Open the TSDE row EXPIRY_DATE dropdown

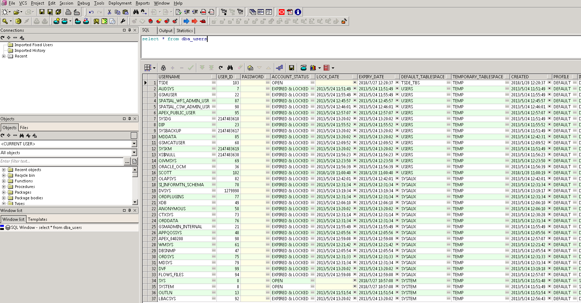click(397, 83)
